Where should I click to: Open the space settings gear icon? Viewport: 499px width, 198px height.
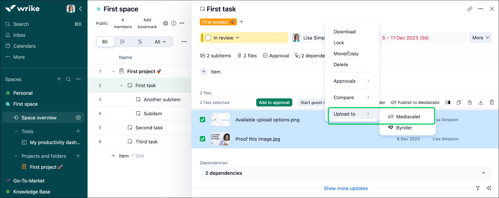[165, 23]
